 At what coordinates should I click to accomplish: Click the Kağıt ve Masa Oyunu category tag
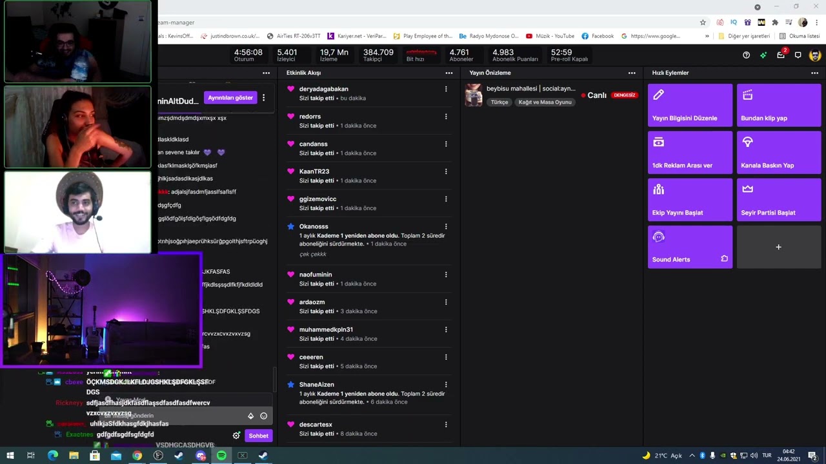[545, 102]
